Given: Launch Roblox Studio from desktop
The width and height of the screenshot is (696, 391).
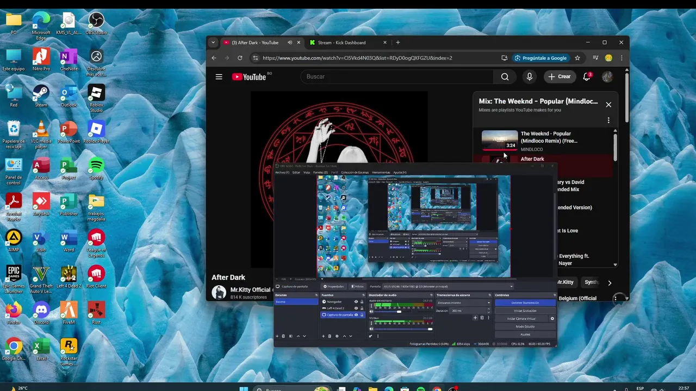Looking at the screenshot, I should (x=96, y=98).
